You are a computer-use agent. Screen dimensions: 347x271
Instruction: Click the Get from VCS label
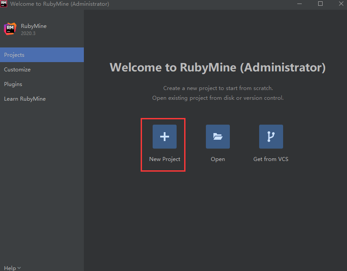[x=271, y=159]
